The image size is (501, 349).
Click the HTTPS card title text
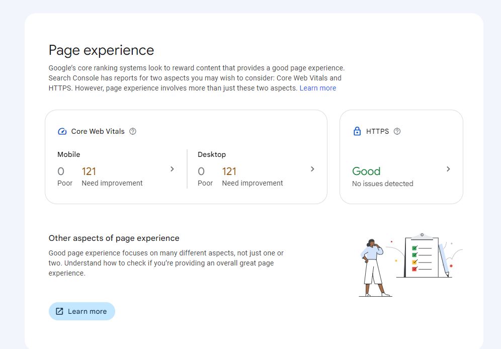[x=377, y=131]
